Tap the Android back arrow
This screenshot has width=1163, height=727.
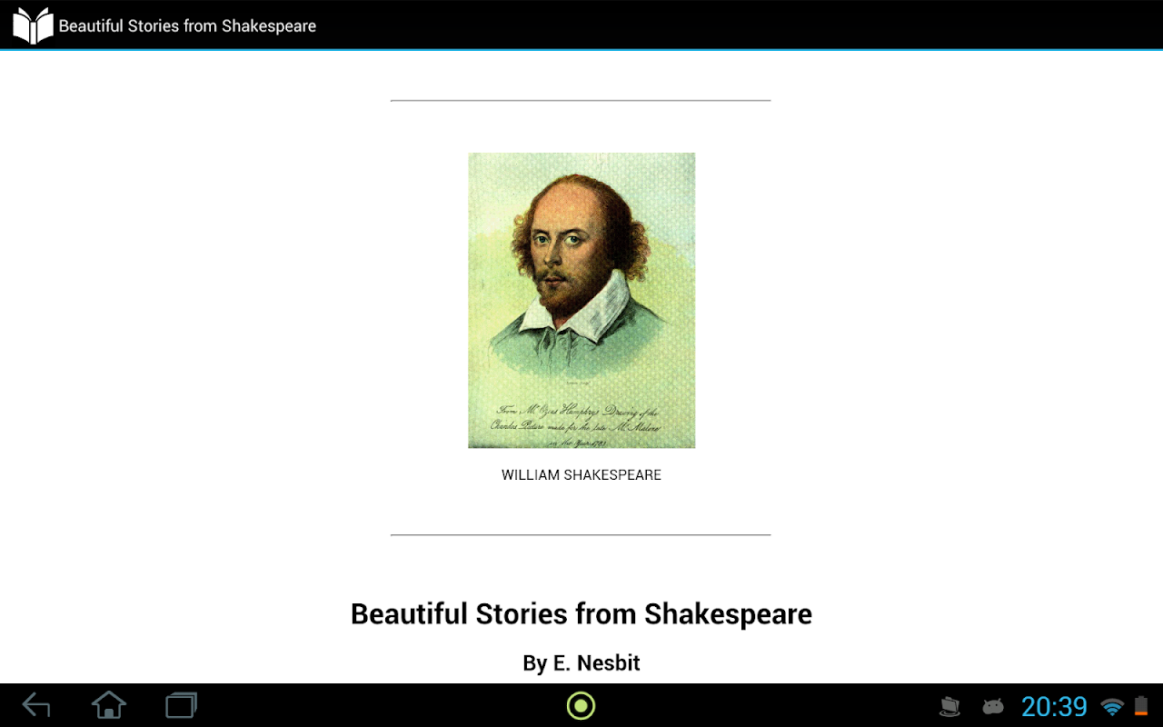click(x=36, y=705)
